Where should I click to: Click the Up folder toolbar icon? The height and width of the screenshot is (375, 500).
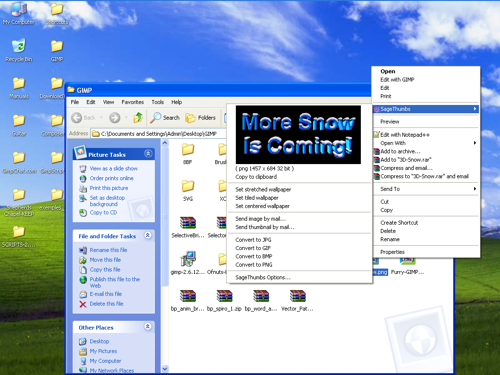coord(138,118)
